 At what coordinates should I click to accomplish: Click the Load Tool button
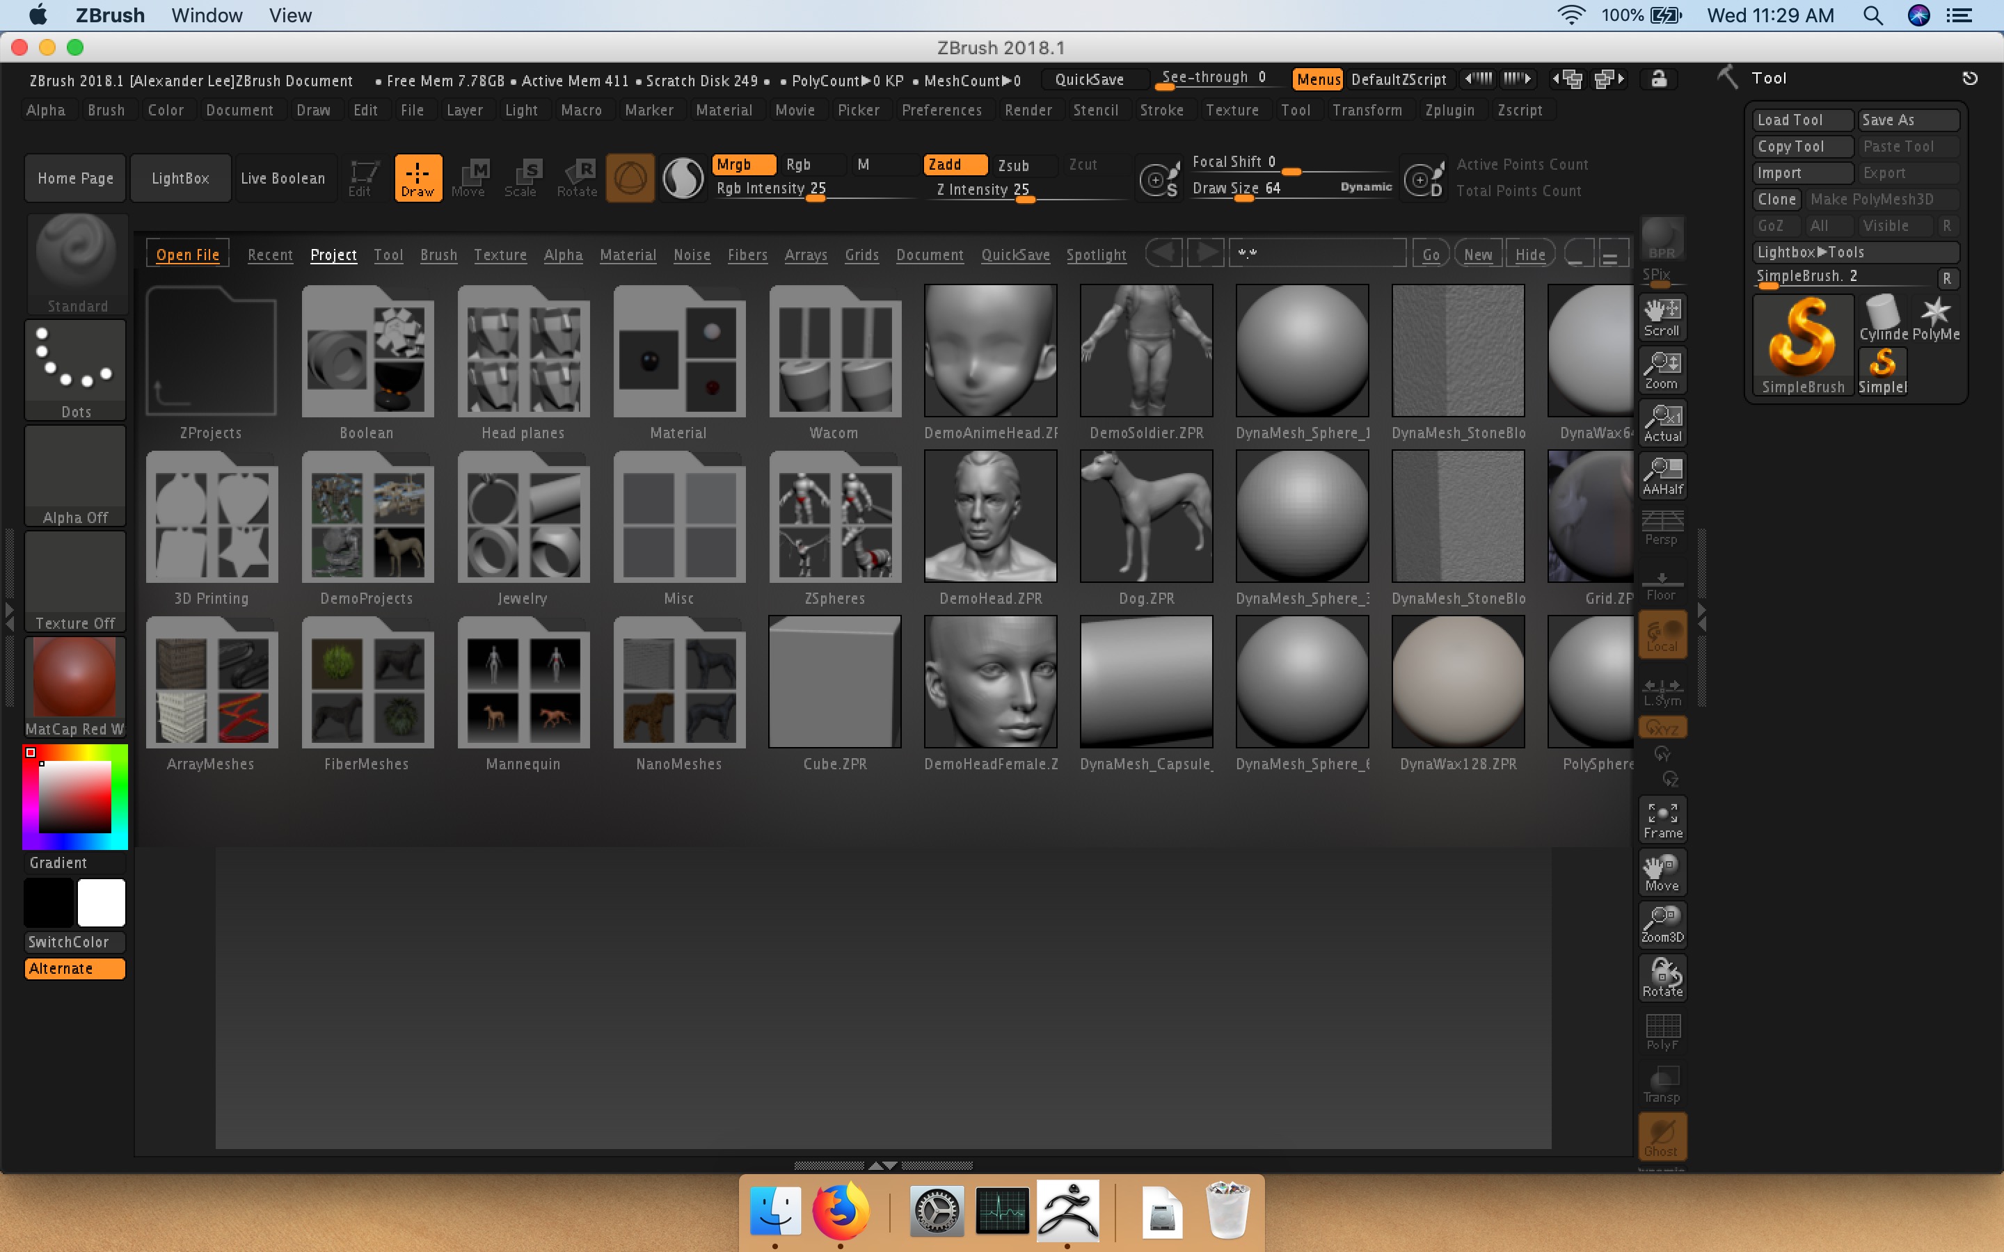pos(1802,120)
